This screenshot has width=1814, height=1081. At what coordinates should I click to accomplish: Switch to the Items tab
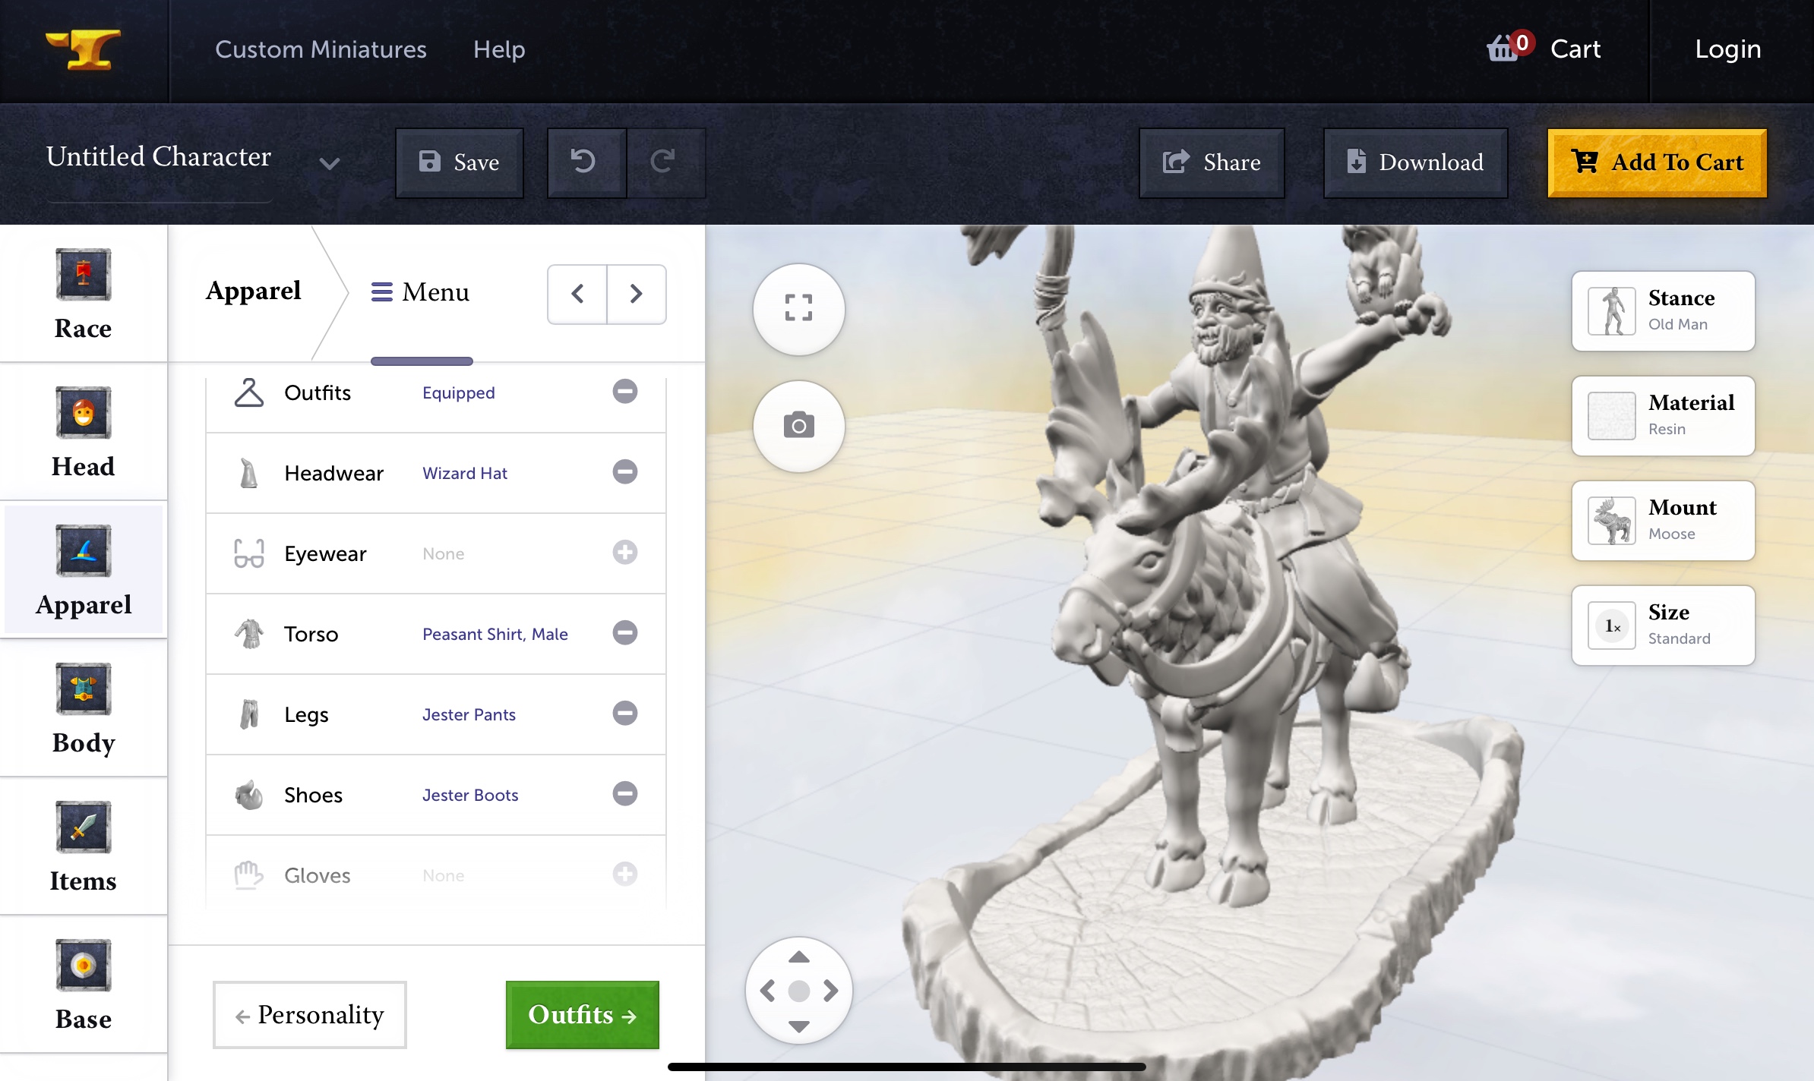tap(84, 846)
